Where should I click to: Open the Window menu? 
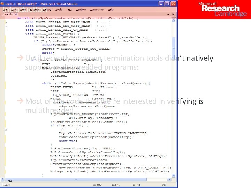point(81,10)
